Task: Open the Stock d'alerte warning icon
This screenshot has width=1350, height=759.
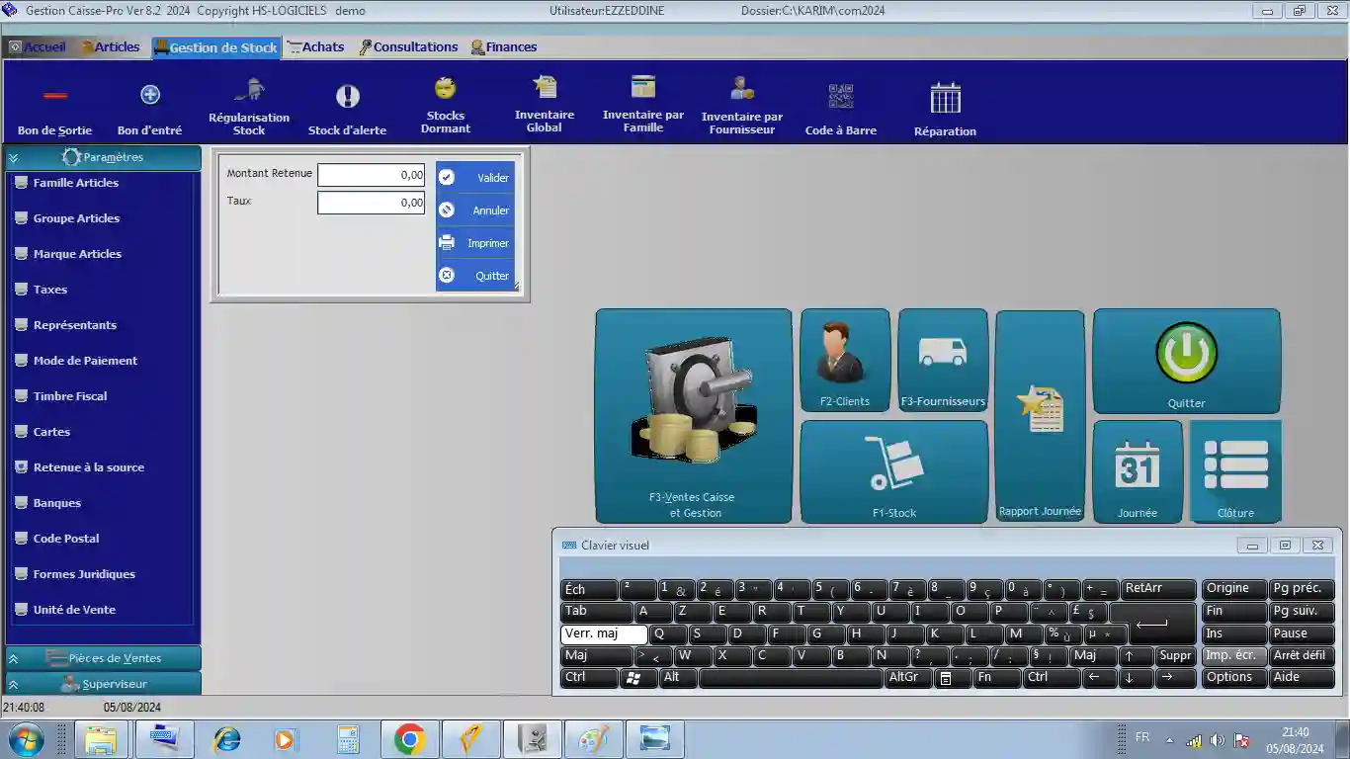Action: [347, 96]
